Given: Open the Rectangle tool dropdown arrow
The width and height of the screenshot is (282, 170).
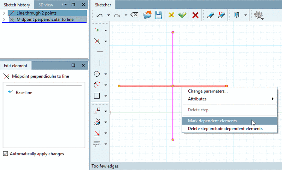Looking at the screenshot, I should (106, 96).
